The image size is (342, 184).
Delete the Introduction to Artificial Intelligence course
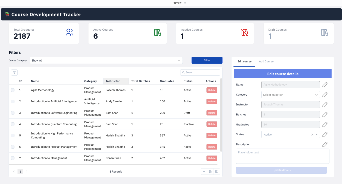212,101
